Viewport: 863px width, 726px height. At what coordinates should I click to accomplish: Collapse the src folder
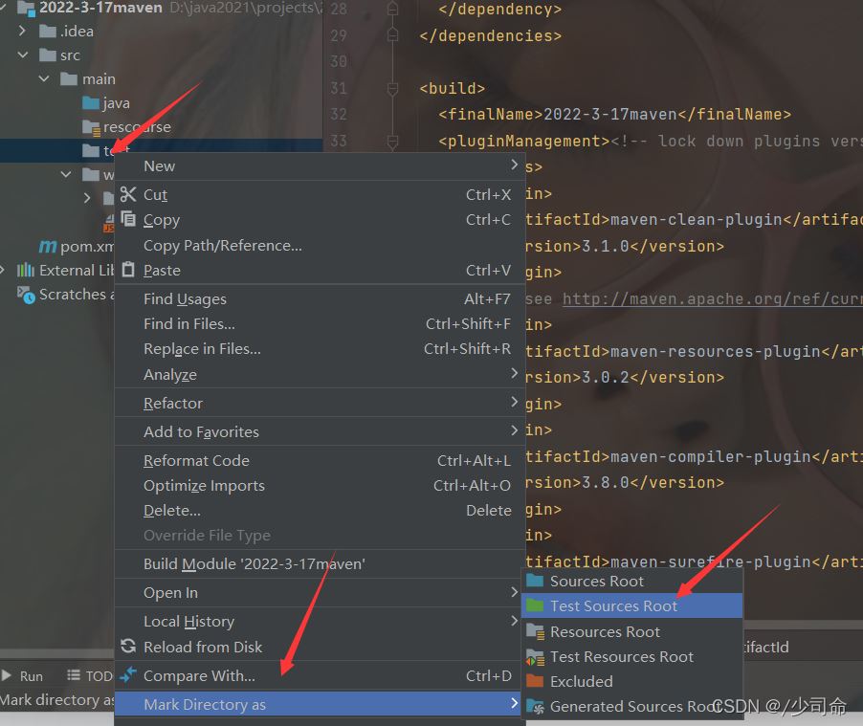23,55
